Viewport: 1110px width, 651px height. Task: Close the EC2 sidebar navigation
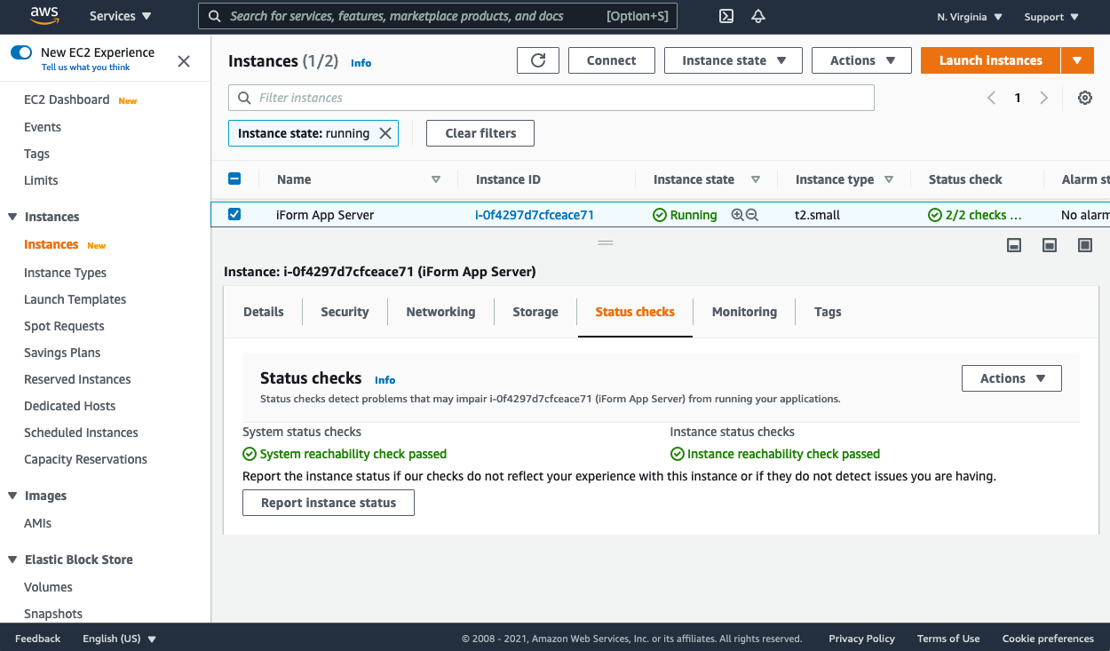pyautogui.click(x=184, y=61)
